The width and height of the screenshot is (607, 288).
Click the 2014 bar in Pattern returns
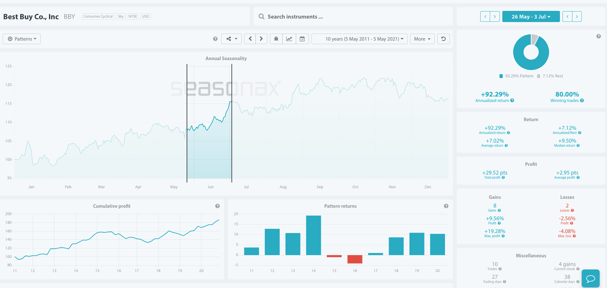(313, 235)
